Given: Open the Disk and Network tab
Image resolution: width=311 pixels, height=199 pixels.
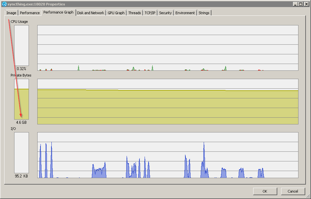Looking at the screenshot, I should 91,13.
